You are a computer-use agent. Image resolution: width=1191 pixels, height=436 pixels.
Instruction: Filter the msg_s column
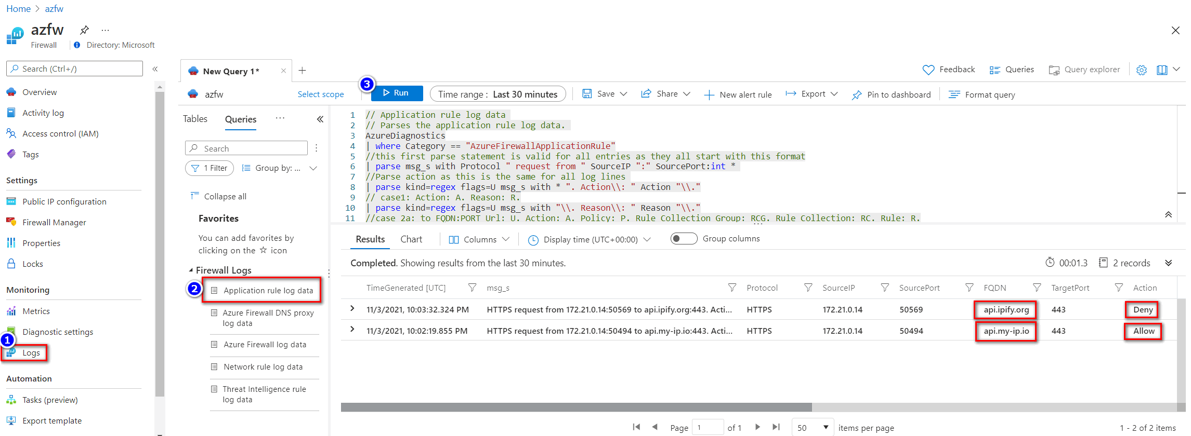(x=732, y=288)
